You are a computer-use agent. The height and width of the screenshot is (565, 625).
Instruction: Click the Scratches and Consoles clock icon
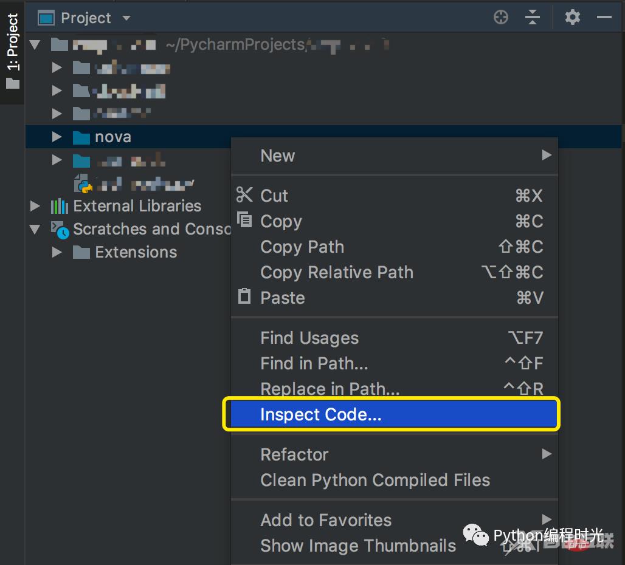point(60,230)
